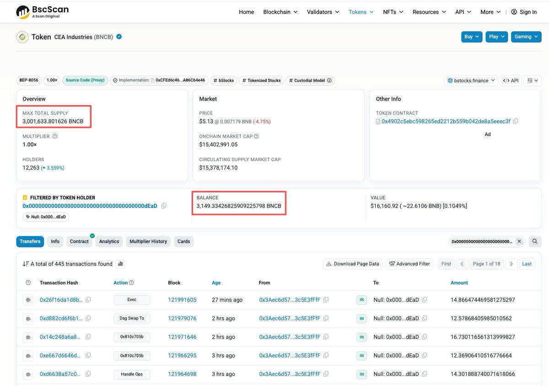Click Sign In

pyautogui.click(x=524, y=12)
